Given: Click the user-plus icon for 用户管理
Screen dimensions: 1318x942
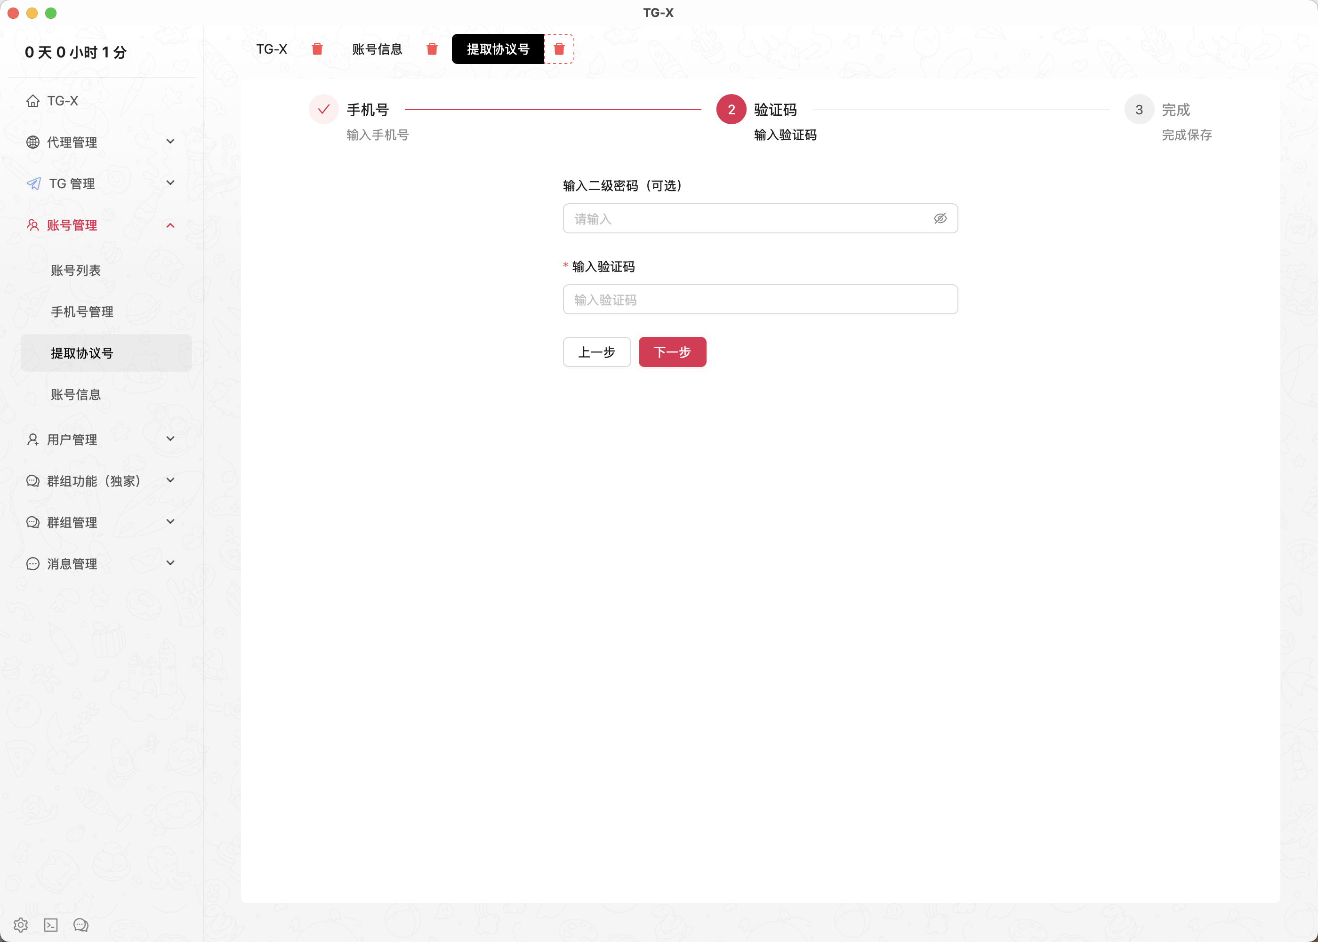Looking at the screenshot, I should click(33, 439).
